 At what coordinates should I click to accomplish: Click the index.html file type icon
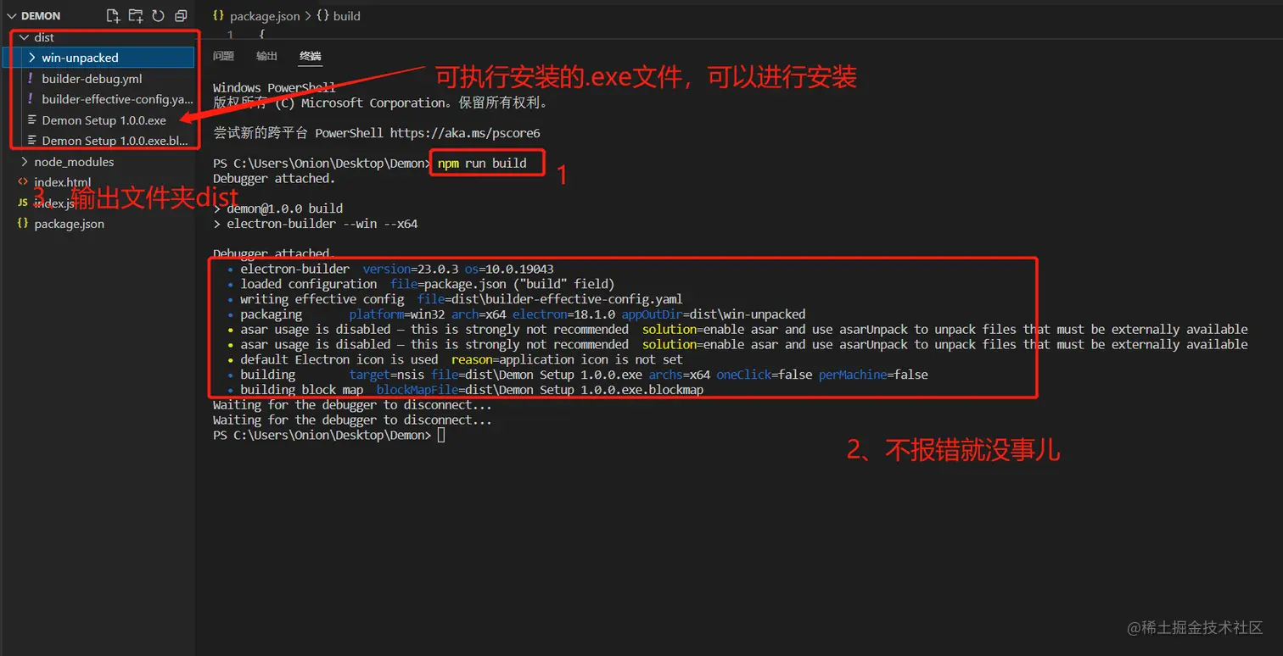[23, 182]
